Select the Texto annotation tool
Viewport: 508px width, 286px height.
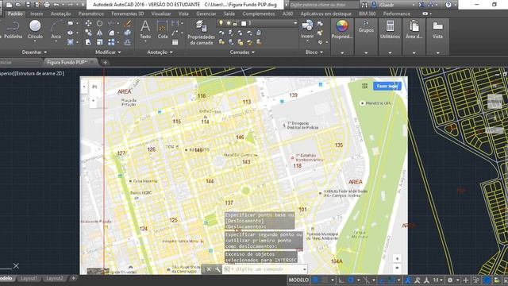[145, 30]
